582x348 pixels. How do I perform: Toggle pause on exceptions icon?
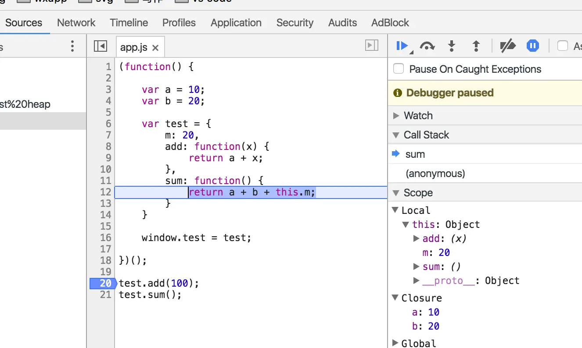533,46
